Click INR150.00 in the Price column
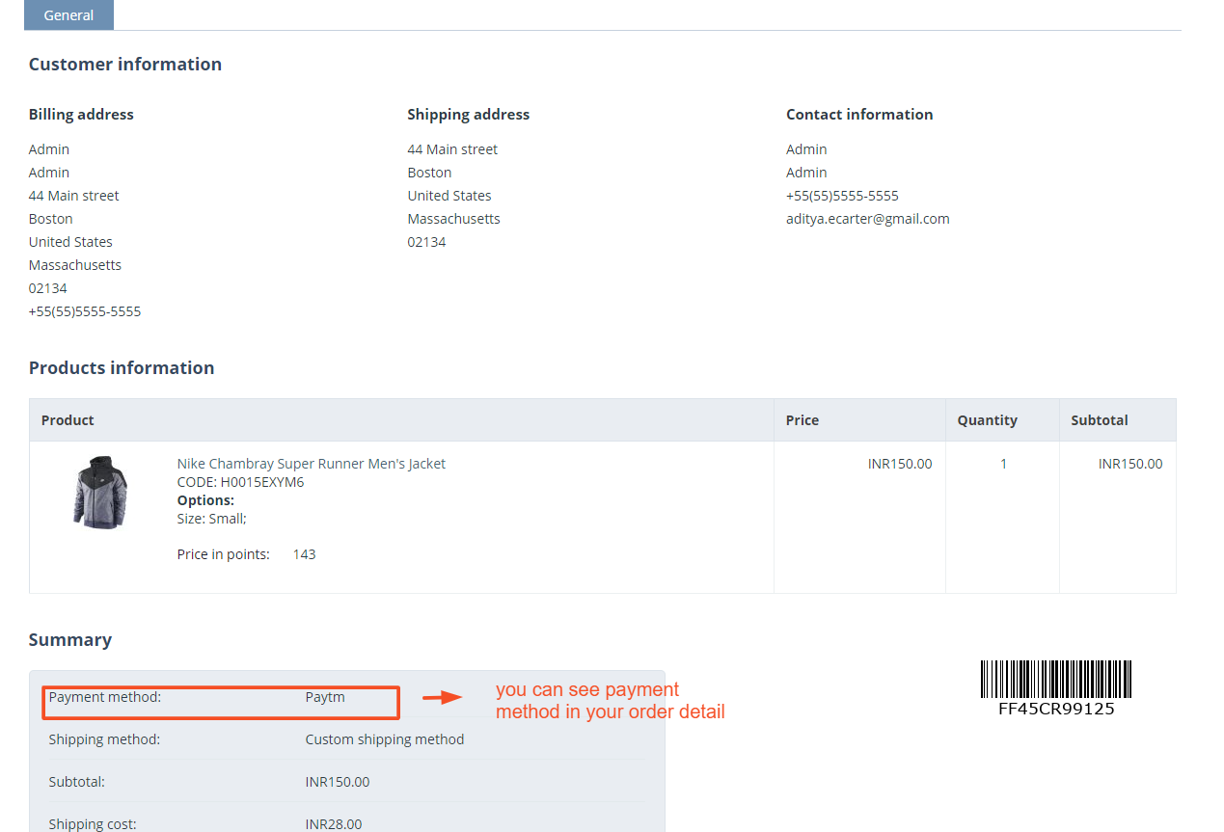 (x=900, y=464)
